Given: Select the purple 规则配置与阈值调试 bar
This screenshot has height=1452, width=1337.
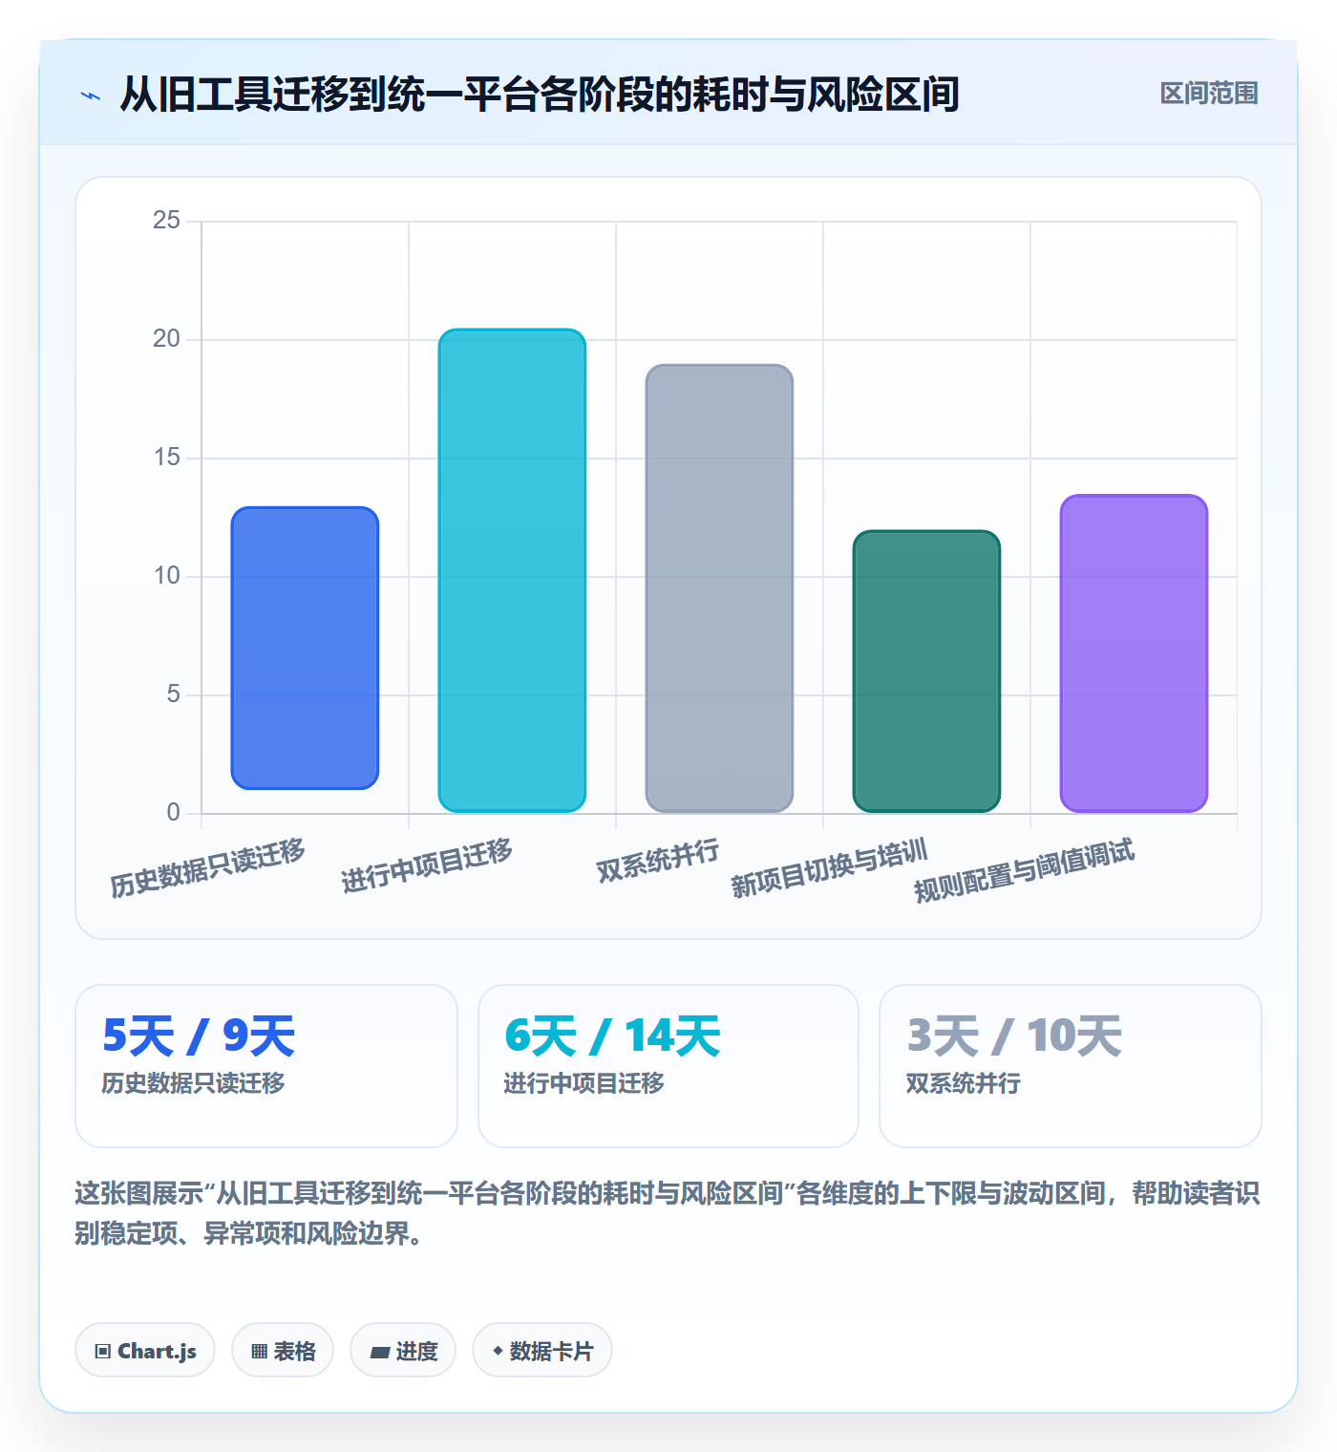Looking at the screenshot, I should [x=1134, y=653].
